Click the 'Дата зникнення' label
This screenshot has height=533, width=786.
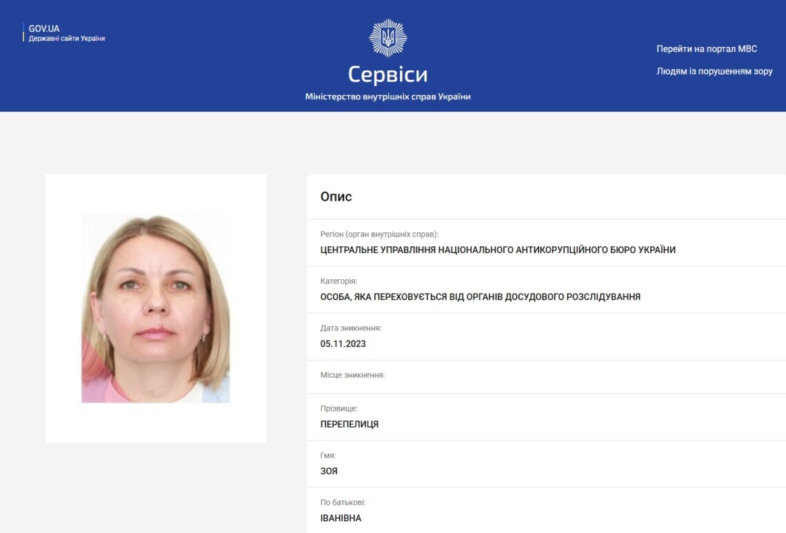point(351,328)
